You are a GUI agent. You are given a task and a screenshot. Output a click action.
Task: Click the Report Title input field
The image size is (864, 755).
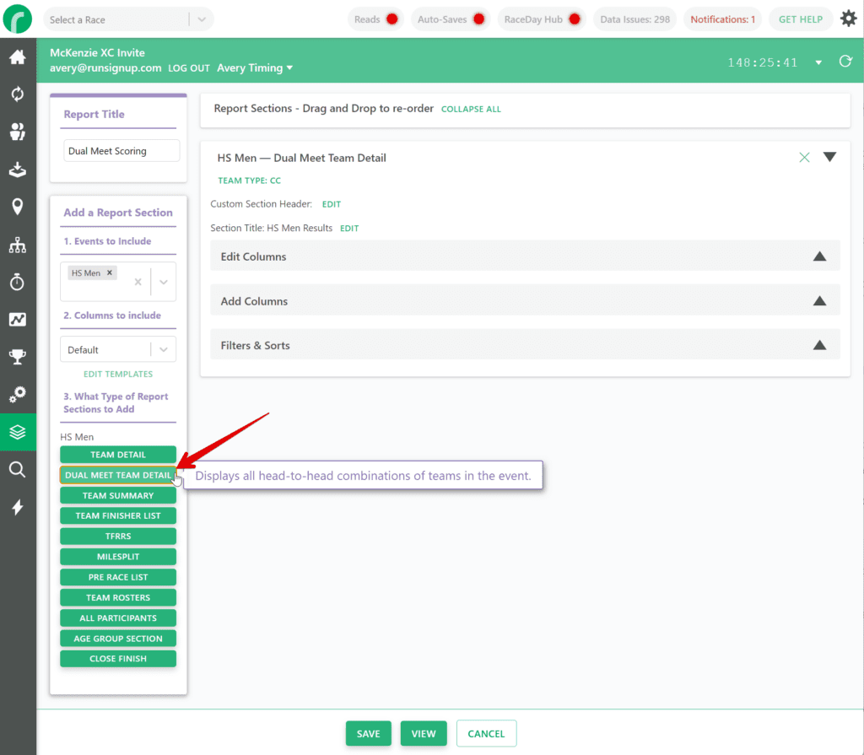click(121, 150)
